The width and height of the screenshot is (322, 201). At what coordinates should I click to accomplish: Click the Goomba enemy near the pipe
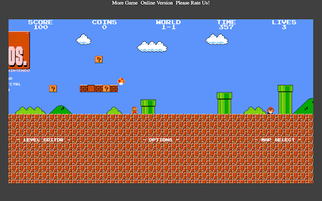point(271,111)
